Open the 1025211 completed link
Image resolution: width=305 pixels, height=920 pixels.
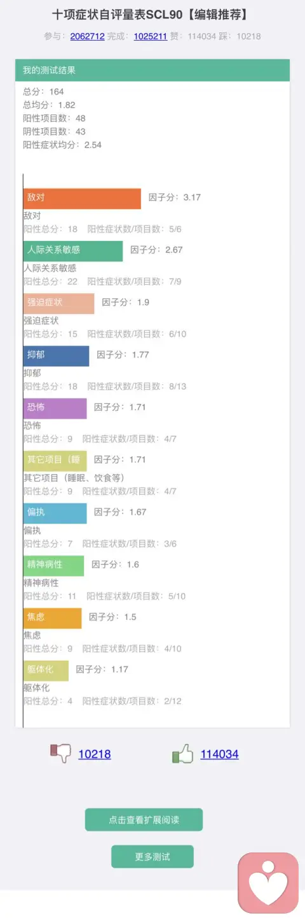151,36
